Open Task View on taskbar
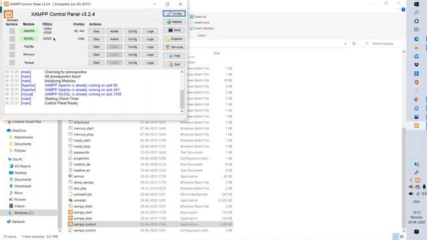The width and height of the screenshot is (427, 240). 416,29
